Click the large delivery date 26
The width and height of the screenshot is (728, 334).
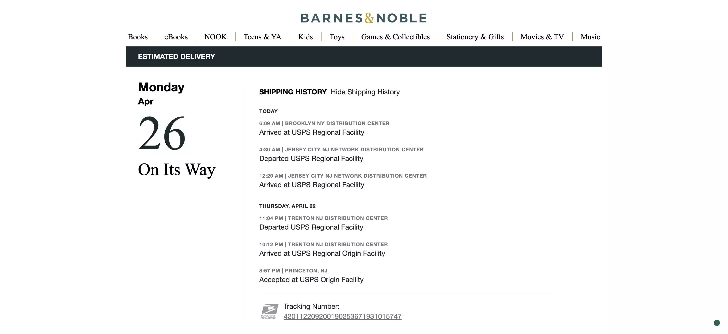[162, 133]
